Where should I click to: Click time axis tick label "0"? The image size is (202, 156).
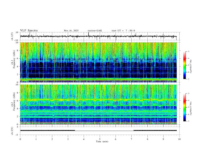(20, 139)
